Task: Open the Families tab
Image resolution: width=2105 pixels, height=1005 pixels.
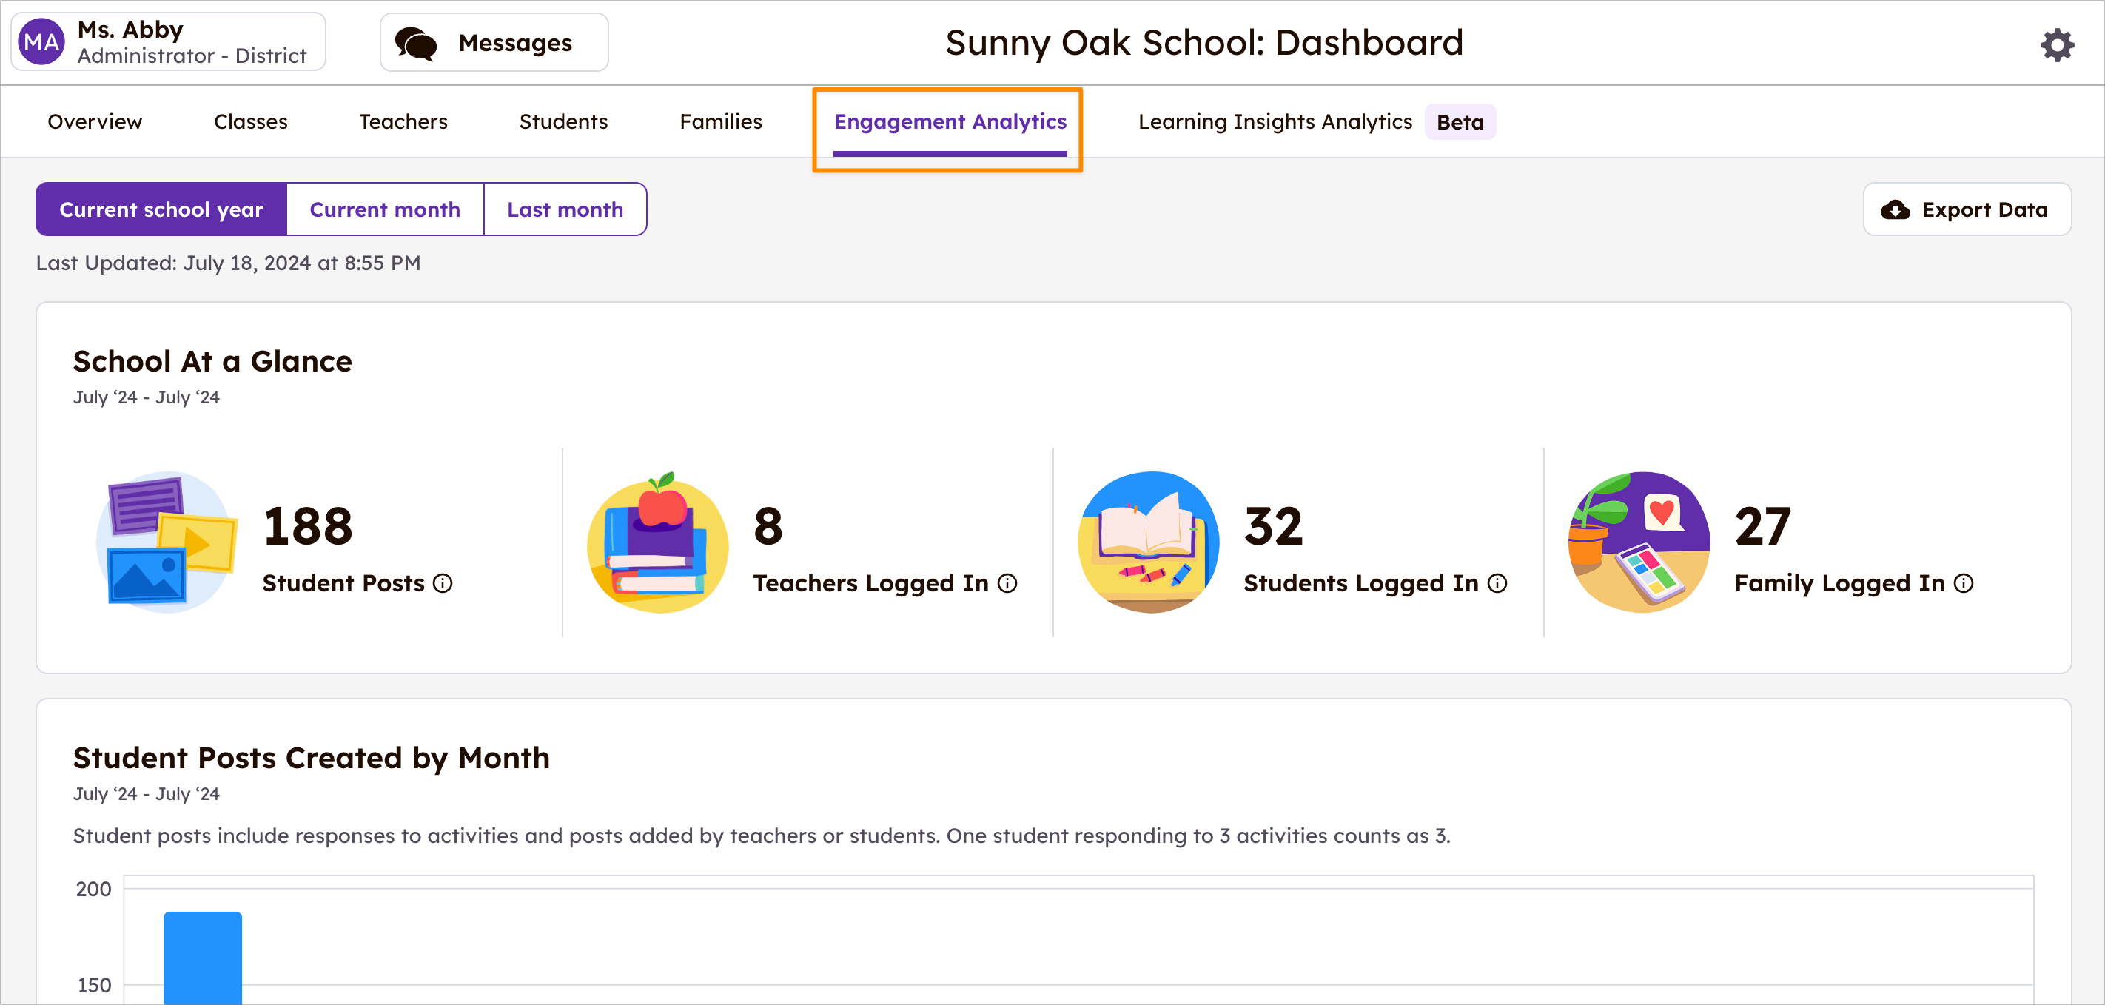Action: pos(720,121)
